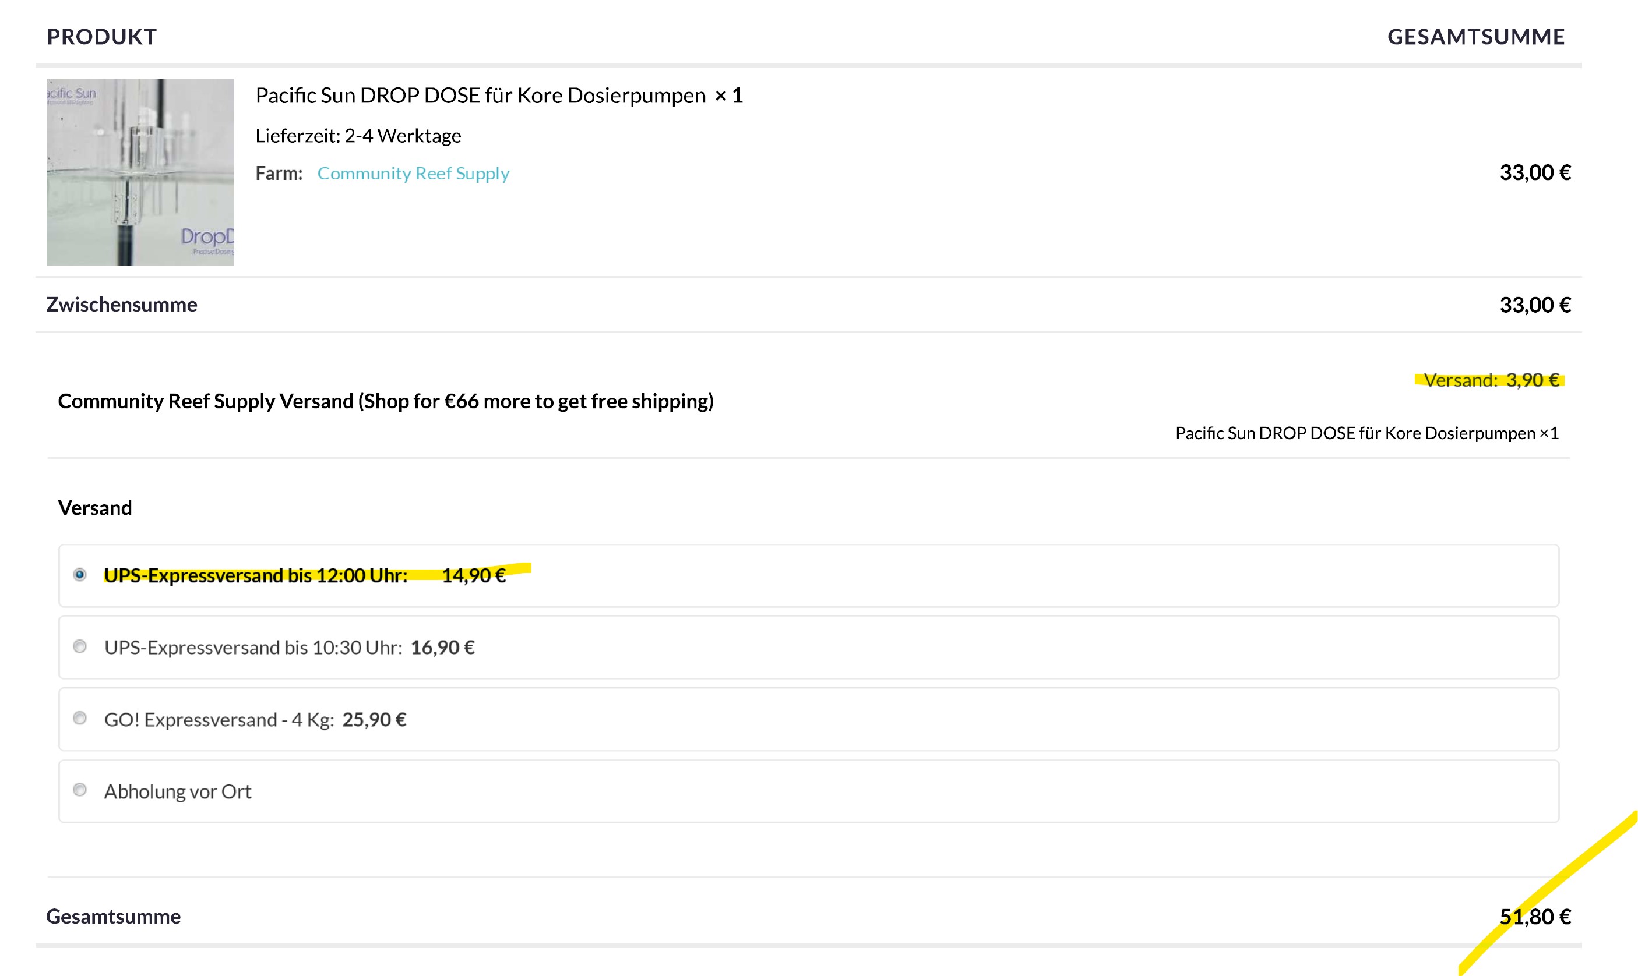Image resolution: width=1638 pixels, height=976 pixels.
Task: Select GO! Expressversand 4 Kg radio button
Action: pyautogui.click(x=80, y=718)
